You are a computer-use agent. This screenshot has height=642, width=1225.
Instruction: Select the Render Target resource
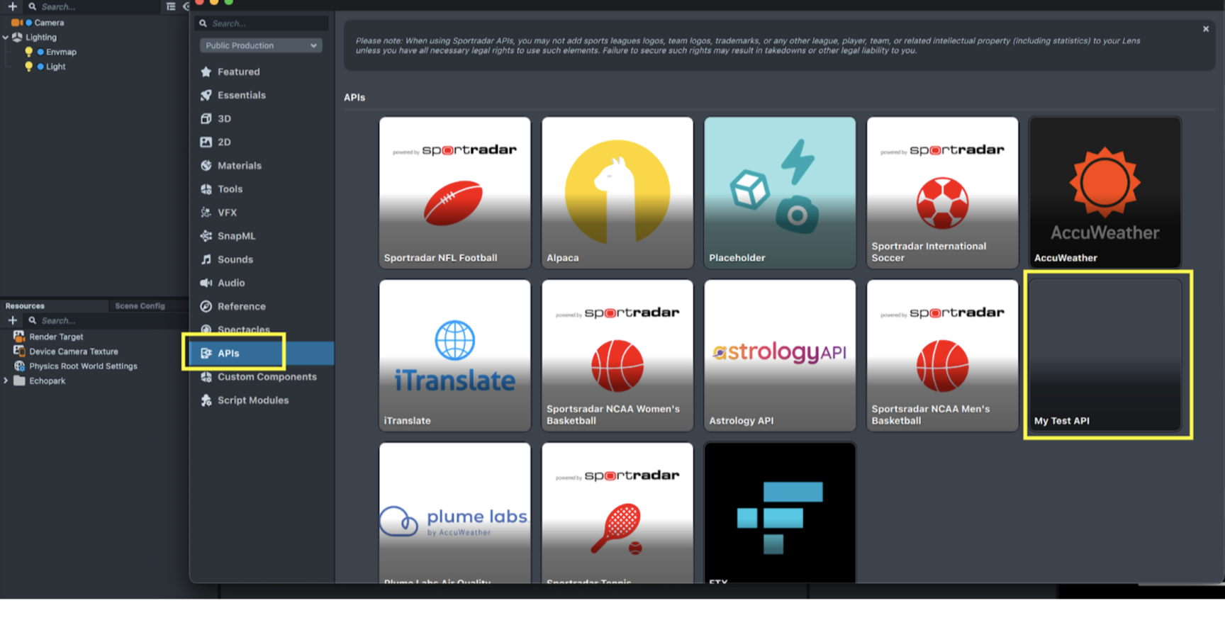(56, 337)
